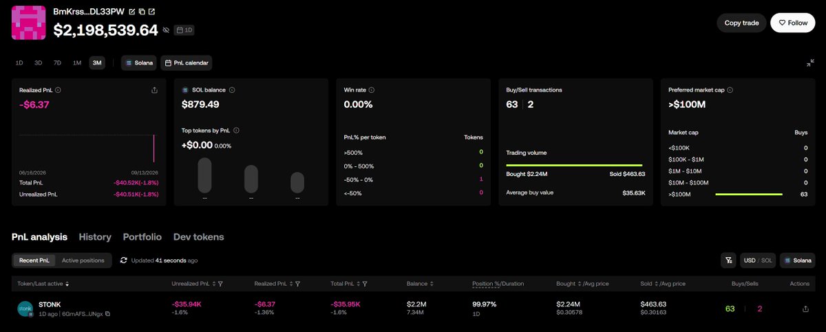
Task: Switch the USD / SOL currency toggle
Action: point(758,260)
